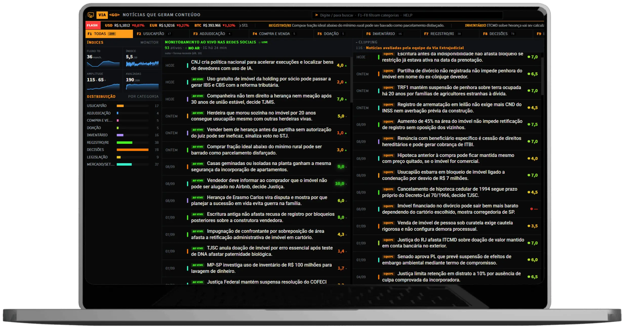The image size is (625, 329).
Task: Click the VIA logo badge
Action: click(102, 15)
